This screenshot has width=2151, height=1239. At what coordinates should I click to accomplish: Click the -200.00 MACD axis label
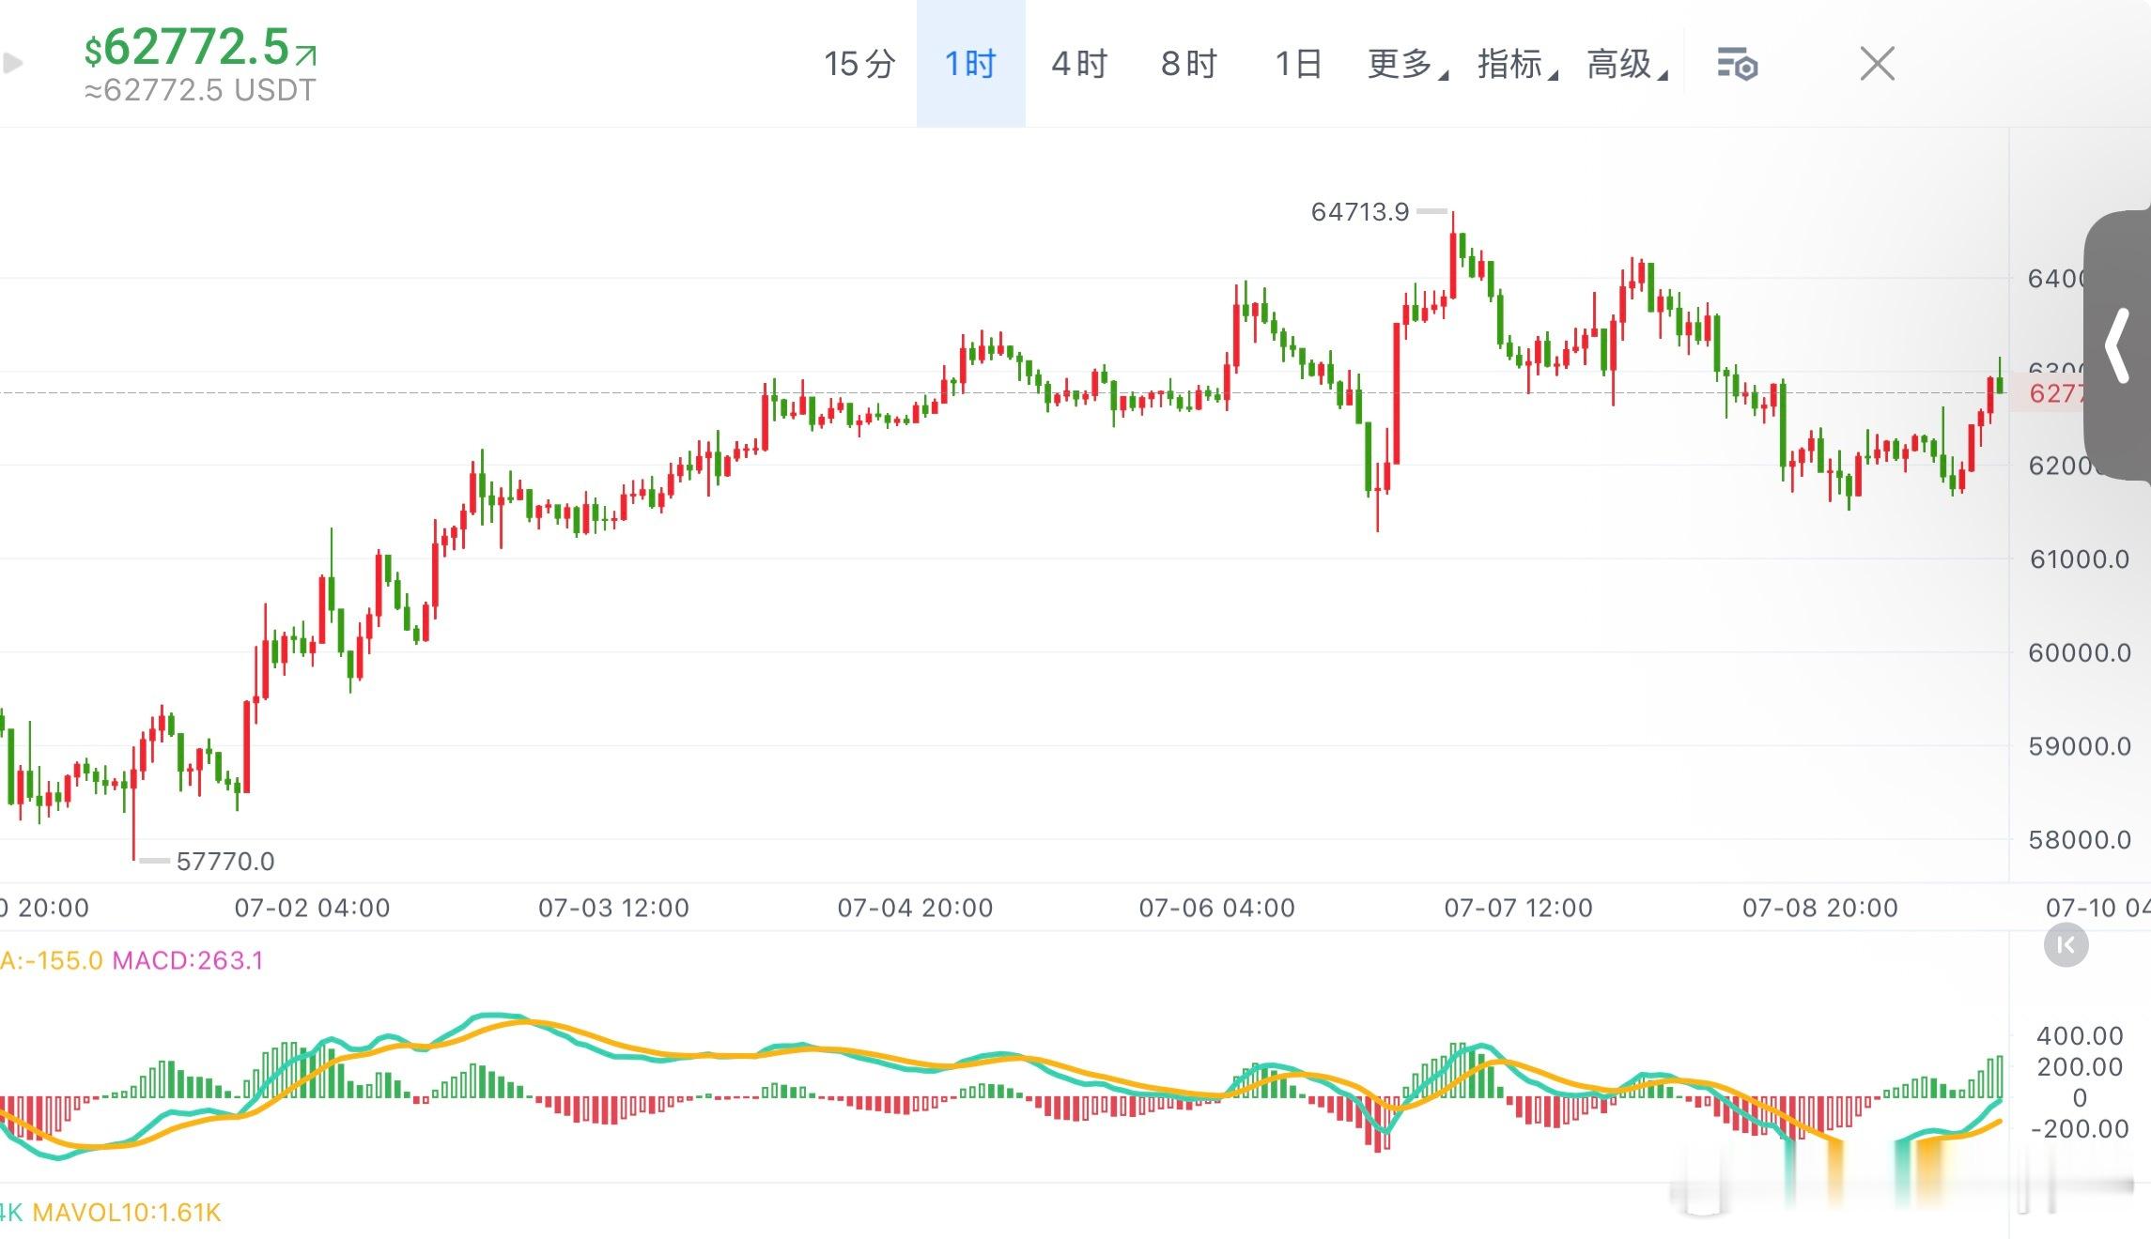pyautogui.click(x=2080, y=1128)
